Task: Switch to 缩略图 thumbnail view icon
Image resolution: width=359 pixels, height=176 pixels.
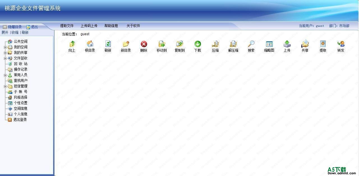Action: [269, 44]
